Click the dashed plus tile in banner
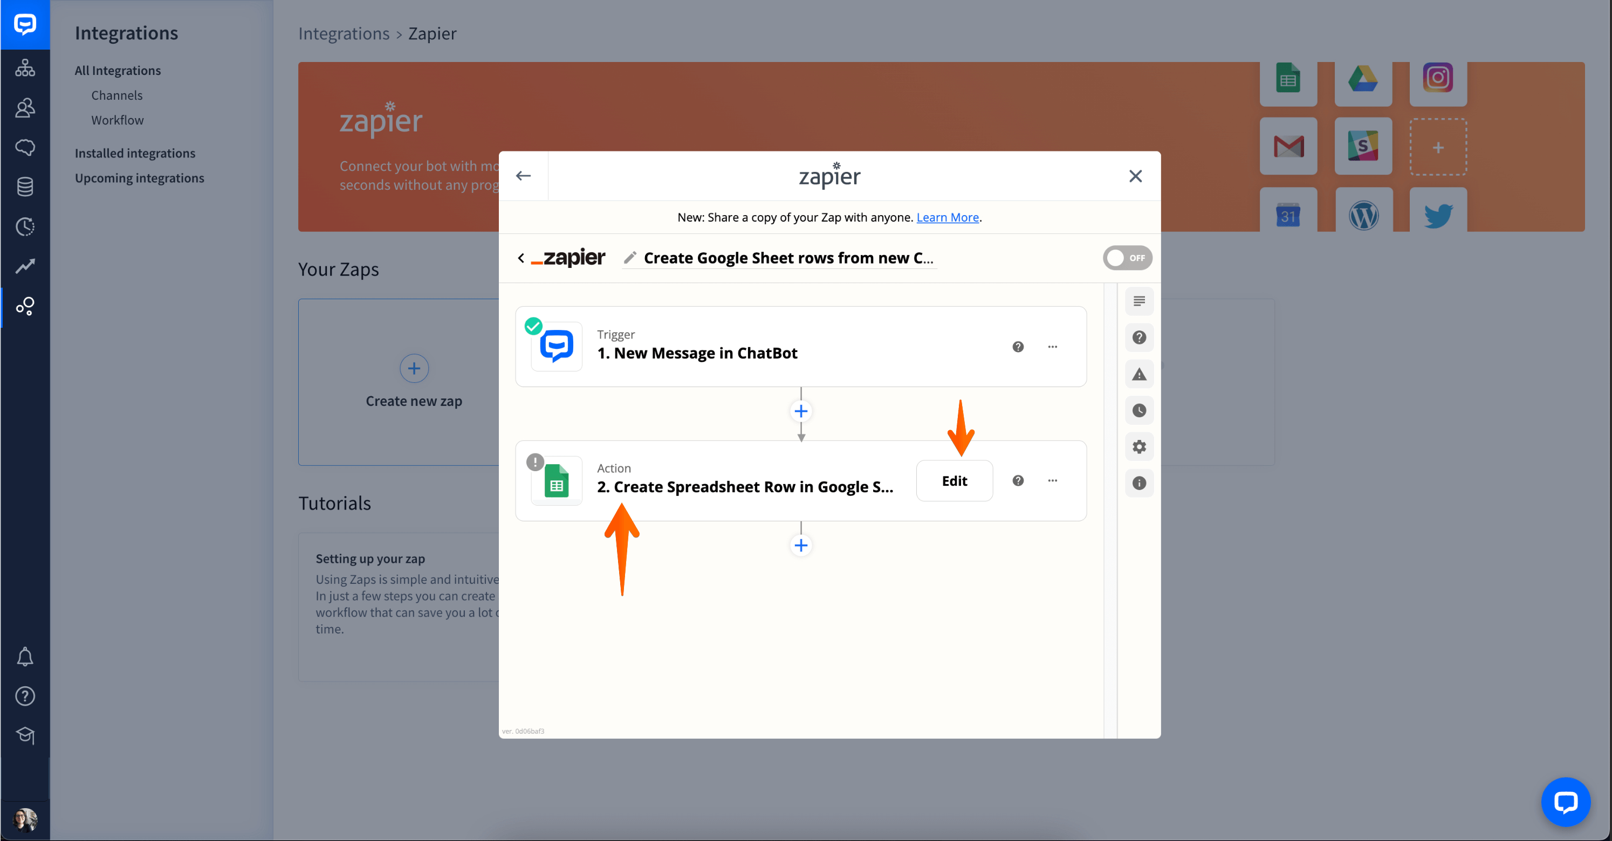This screenshot has height=841, width=1612. coord(1438,147)
